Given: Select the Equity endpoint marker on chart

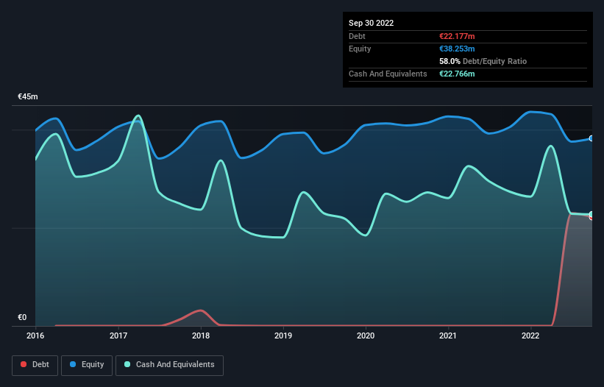Looking at the screenshot, I should (x=591, y=138).
